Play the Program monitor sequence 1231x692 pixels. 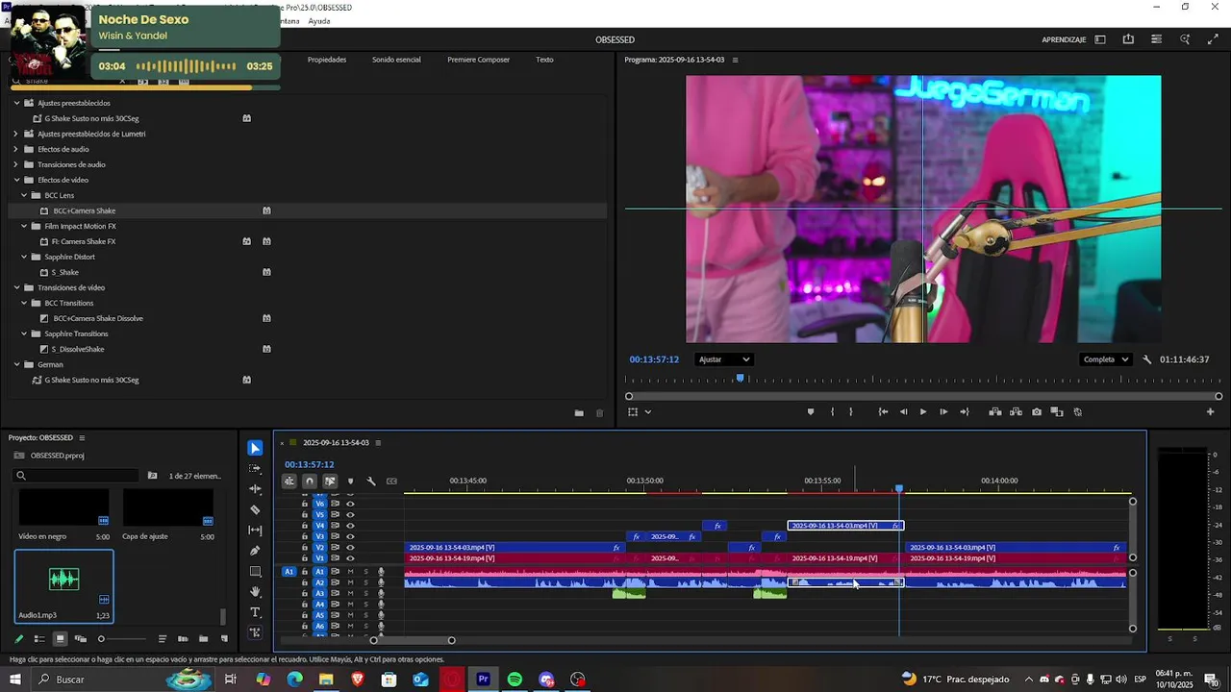(923, 411)
